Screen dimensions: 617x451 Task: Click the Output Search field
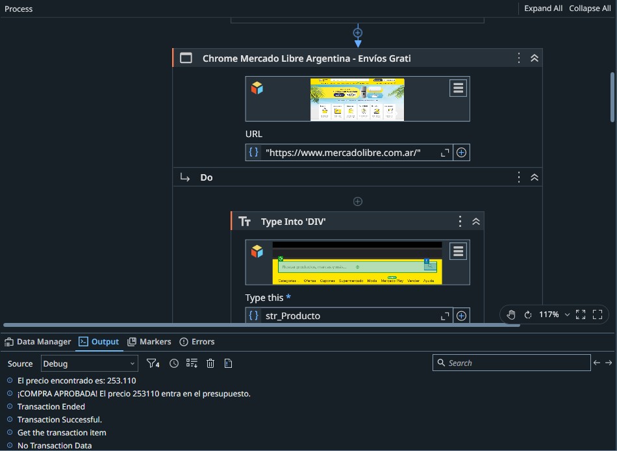[512, 363]
